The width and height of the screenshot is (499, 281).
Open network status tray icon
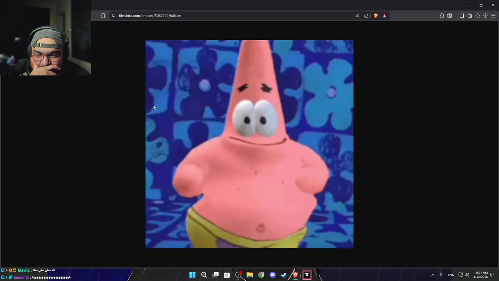click(x=460, y=275)
